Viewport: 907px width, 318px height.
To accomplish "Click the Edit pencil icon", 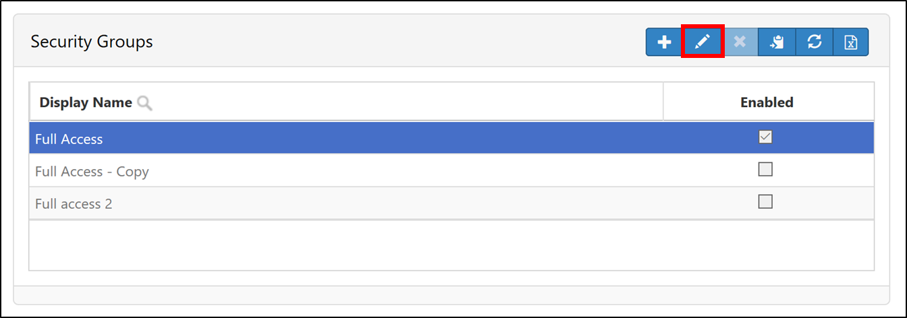I will pos(703,42).
